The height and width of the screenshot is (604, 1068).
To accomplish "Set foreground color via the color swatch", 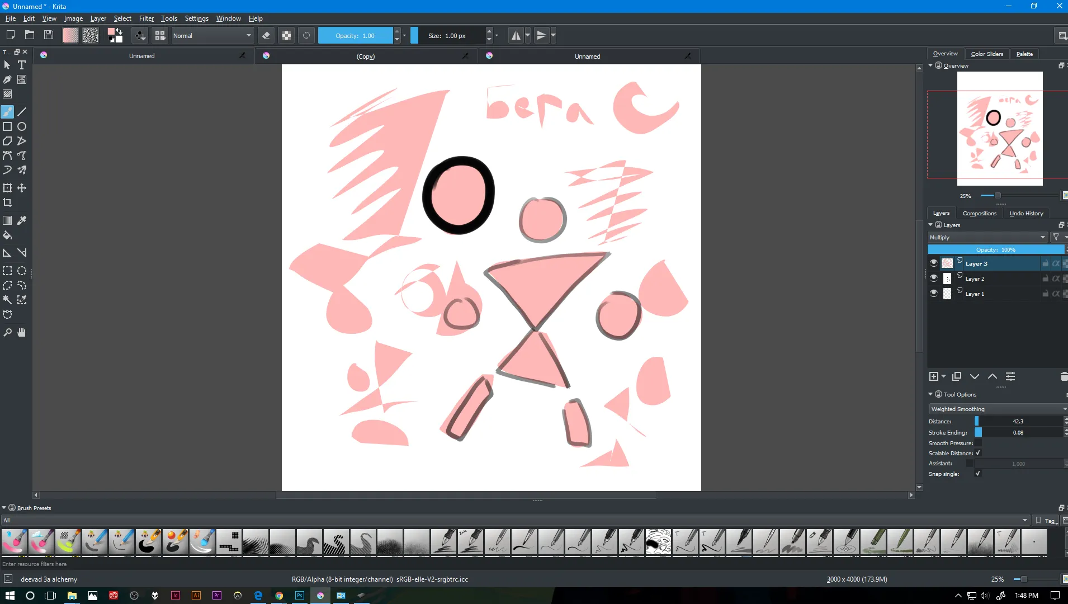I will tap(111, 32).
